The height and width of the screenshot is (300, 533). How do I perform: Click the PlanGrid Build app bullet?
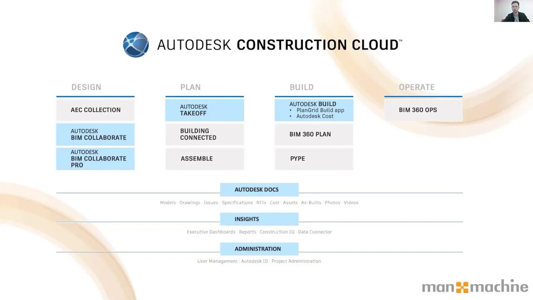[x=320, y=110]
